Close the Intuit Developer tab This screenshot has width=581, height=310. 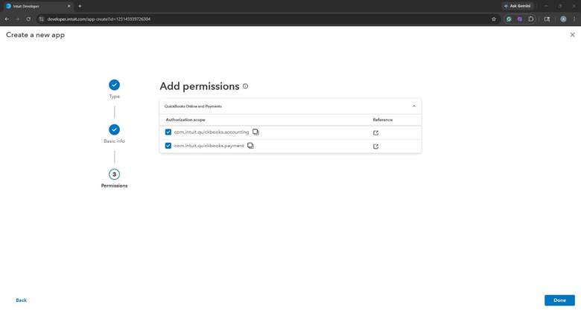(69, 6)
